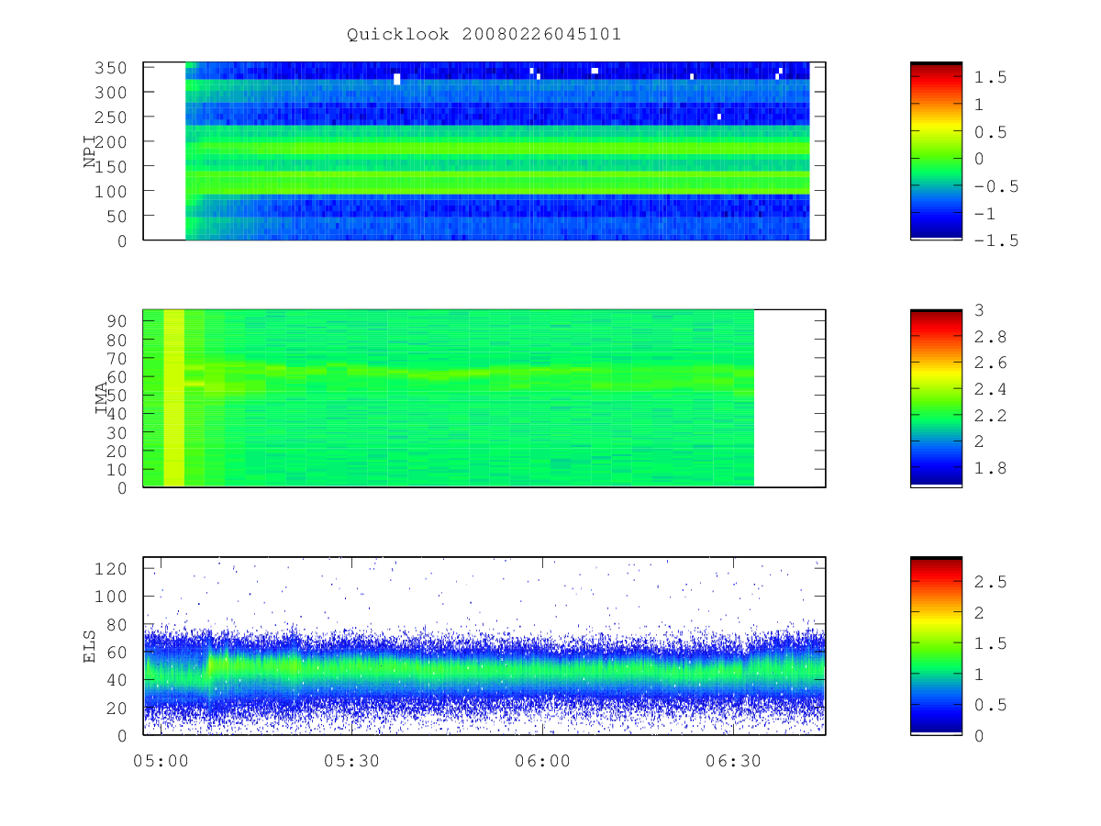Click the 06:00 time axis label
The image size is (1101, 826).
542,761
